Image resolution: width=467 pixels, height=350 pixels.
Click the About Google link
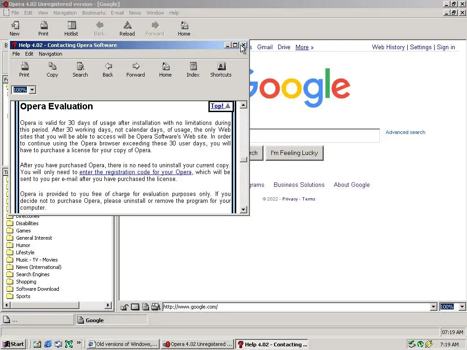[352, 185]
